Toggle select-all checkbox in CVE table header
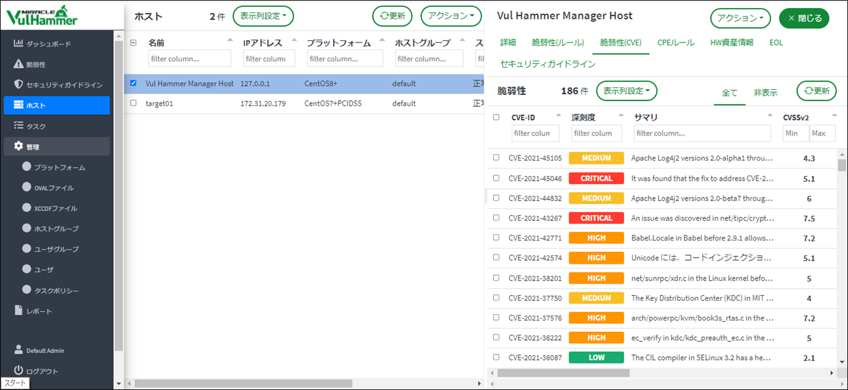The width and height of the screenshot is (848, 390). click(x=496, y=117)
